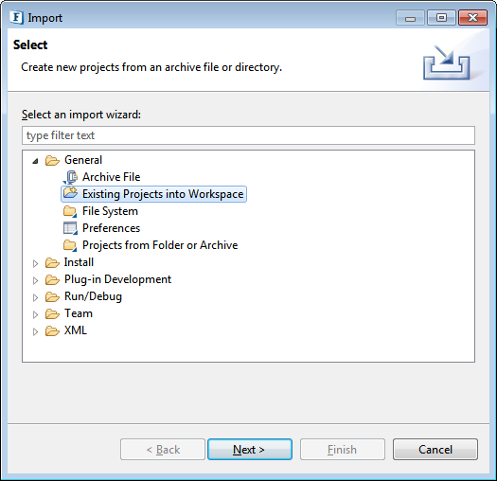Cancel the Import dialog
The image size is (497, 481).
(435, 450)
